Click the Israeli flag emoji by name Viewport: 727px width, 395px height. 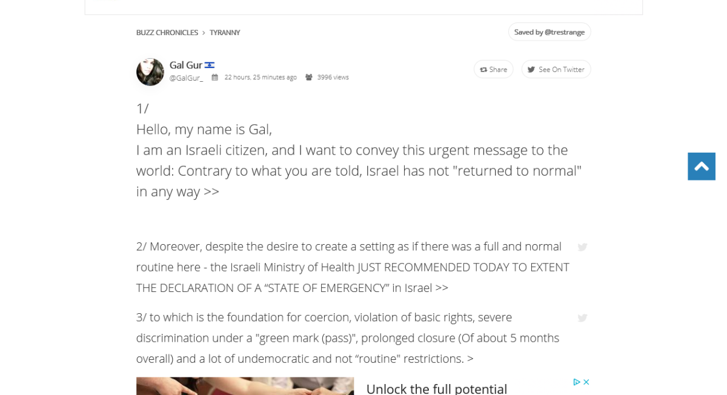[x=210, y=65]
